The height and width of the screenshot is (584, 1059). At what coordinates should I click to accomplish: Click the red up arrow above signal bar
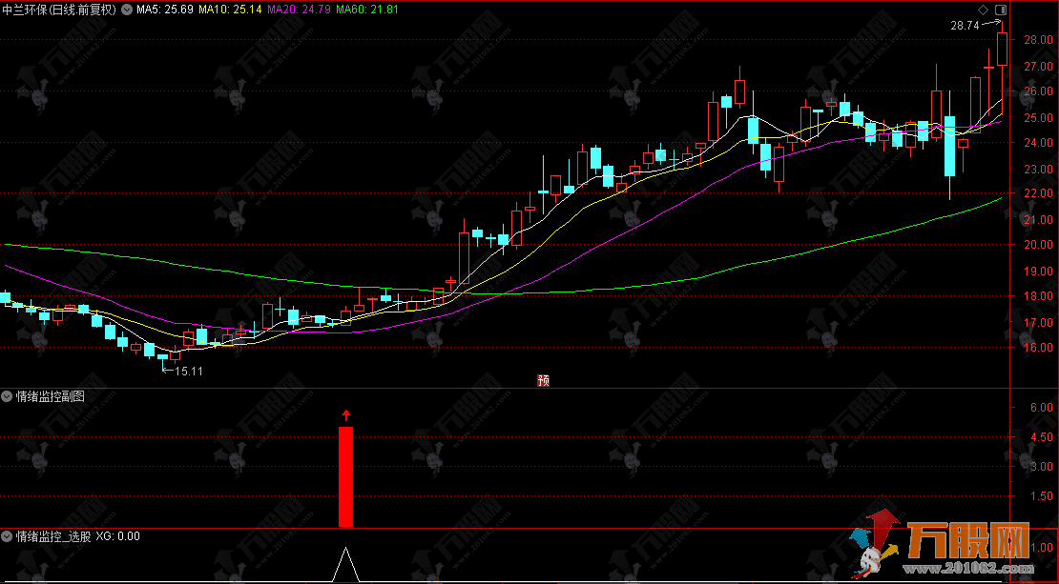(x=346, y=415)
